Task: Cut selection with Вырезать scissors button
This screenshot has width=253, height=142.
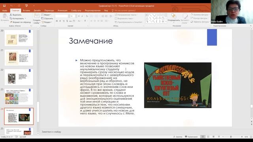Action: pos(16,15)
